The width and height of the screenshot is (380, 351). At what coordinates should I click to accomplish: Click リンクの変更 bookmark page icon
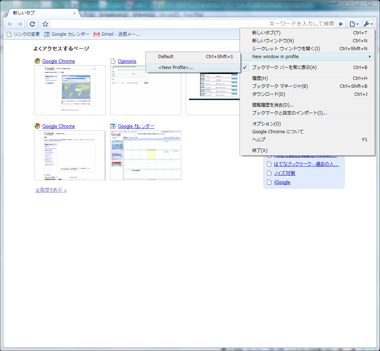click(x=9, y=34)
